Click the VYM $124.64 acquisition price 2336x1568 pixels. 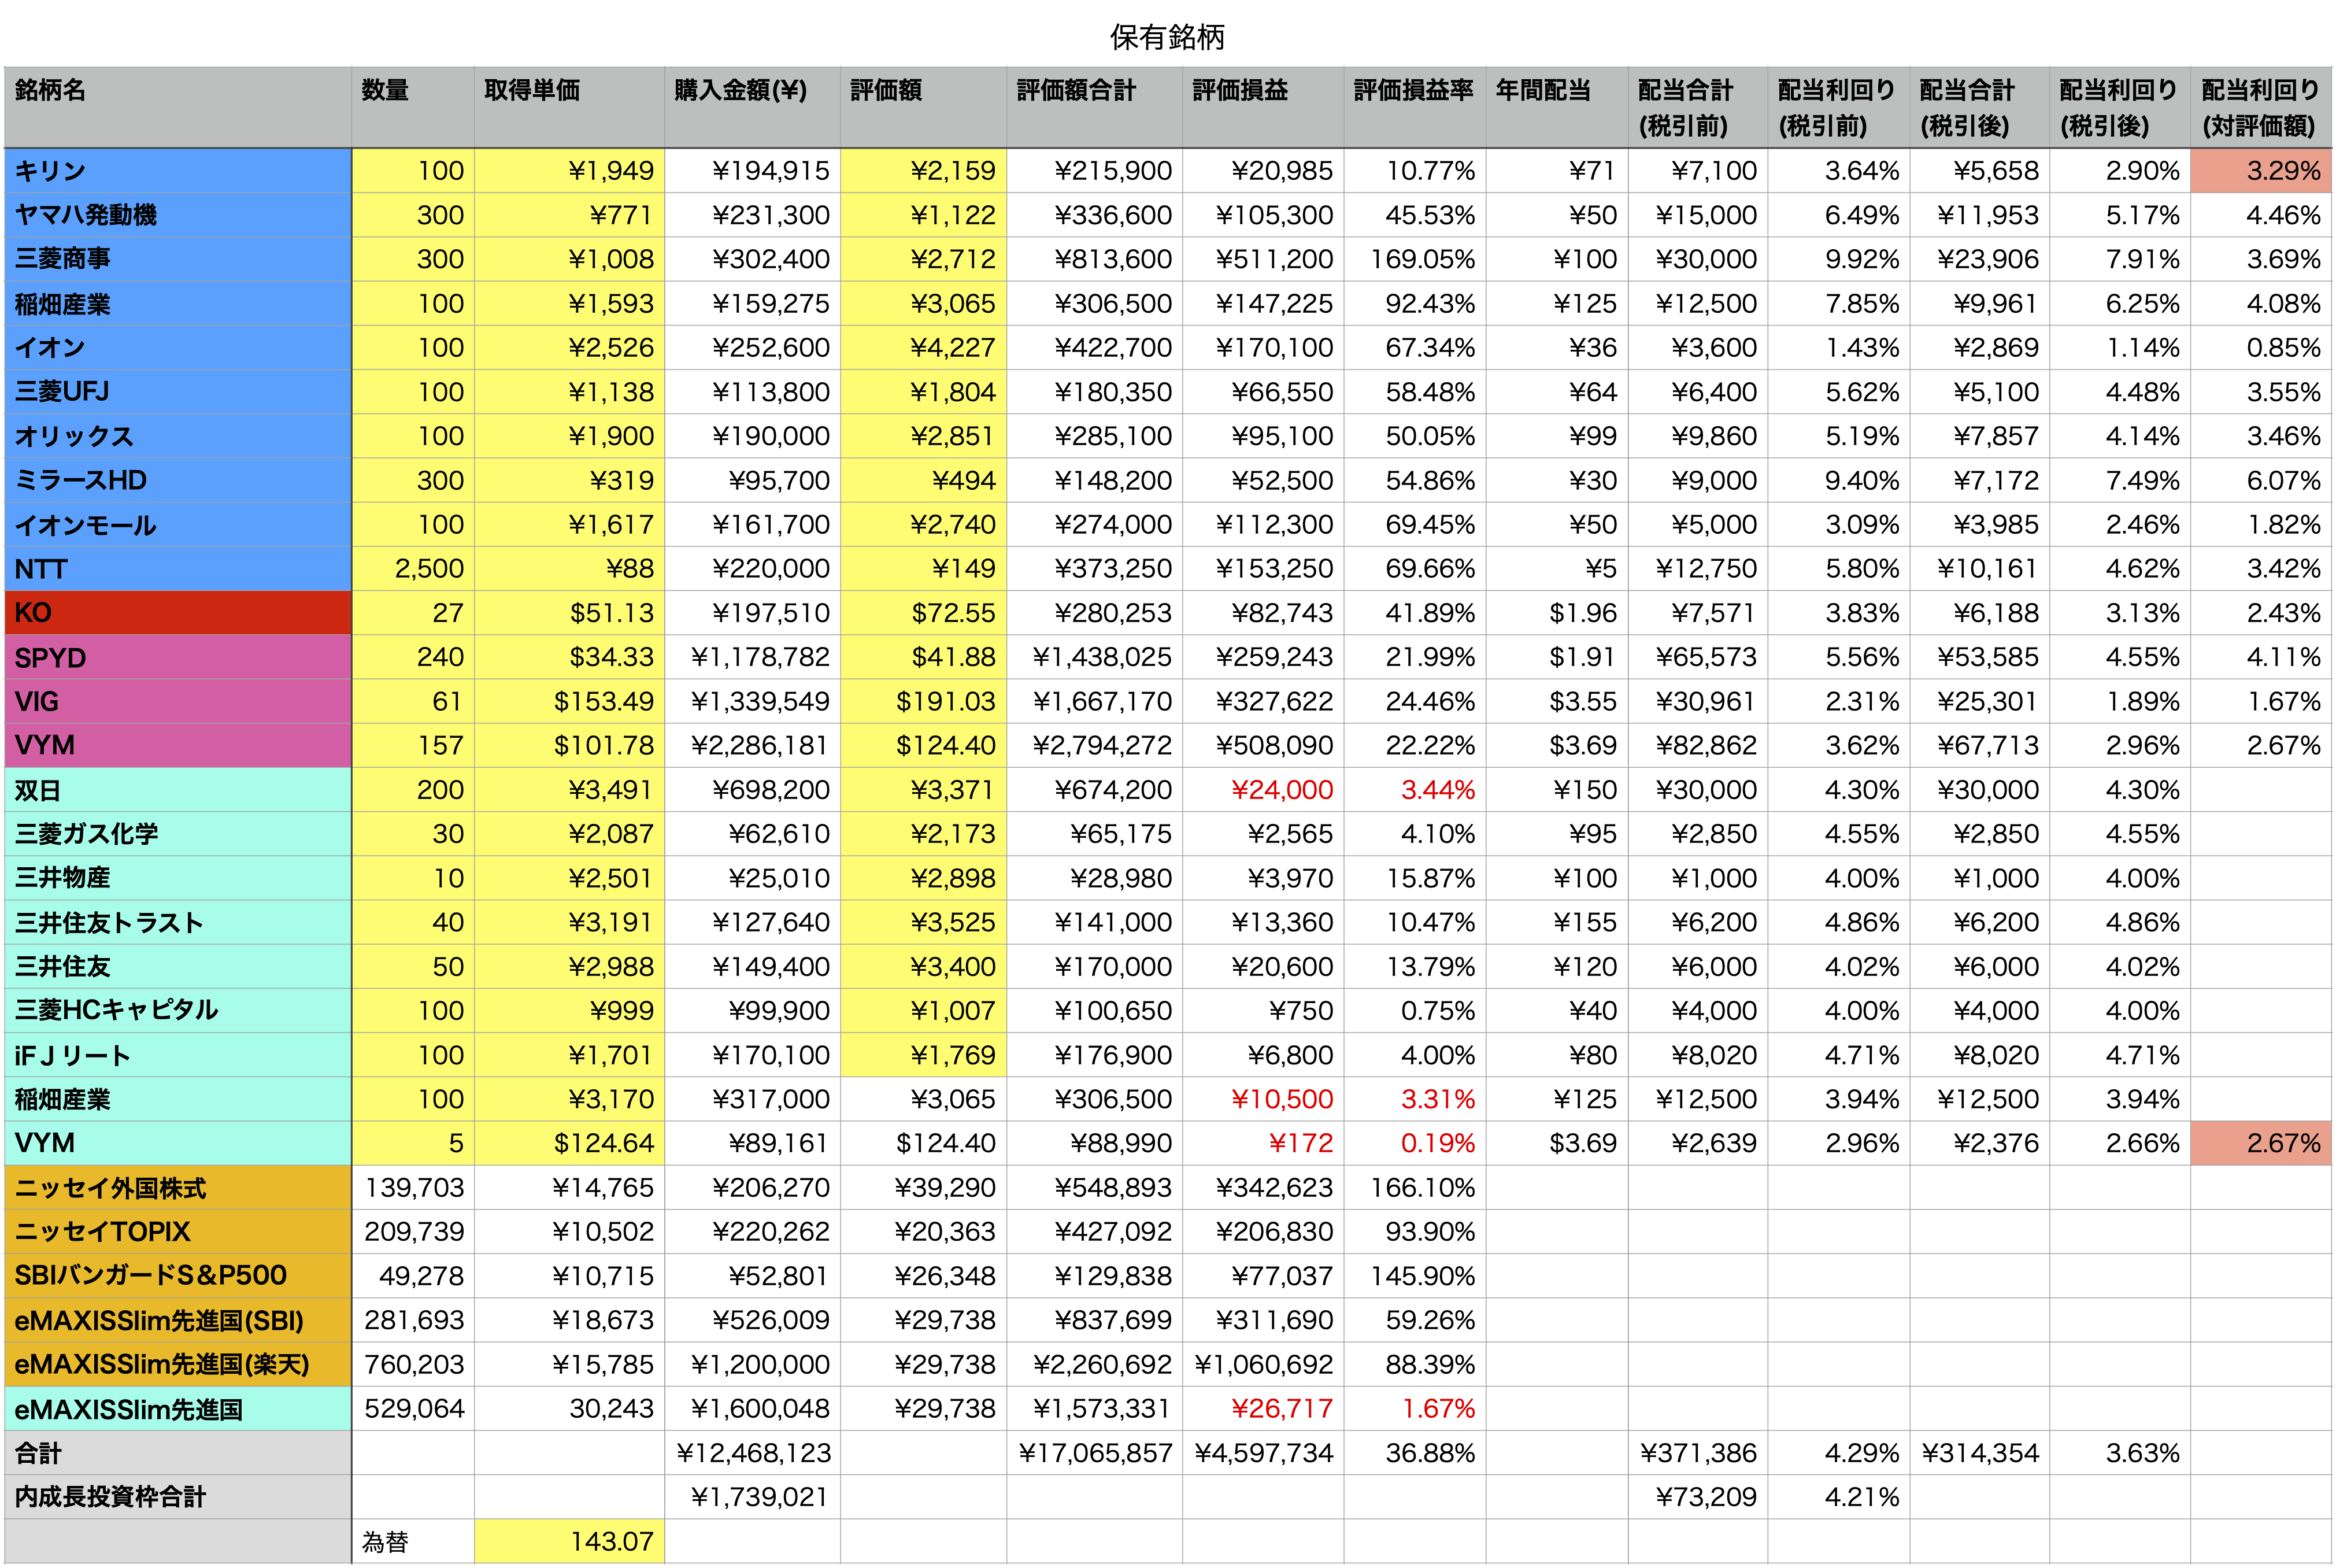click(x=569, y=1143)
